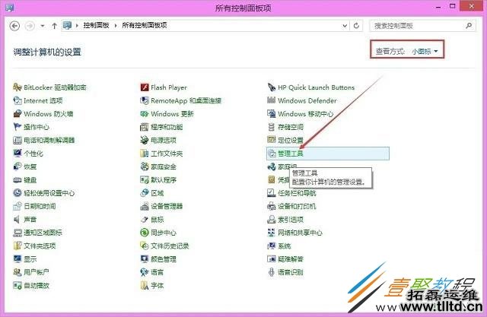Expand chevron before 控制面板 in the breadcrumb
Screen dimensions: 487x317
pyautogui.click(x=78, y=25)
